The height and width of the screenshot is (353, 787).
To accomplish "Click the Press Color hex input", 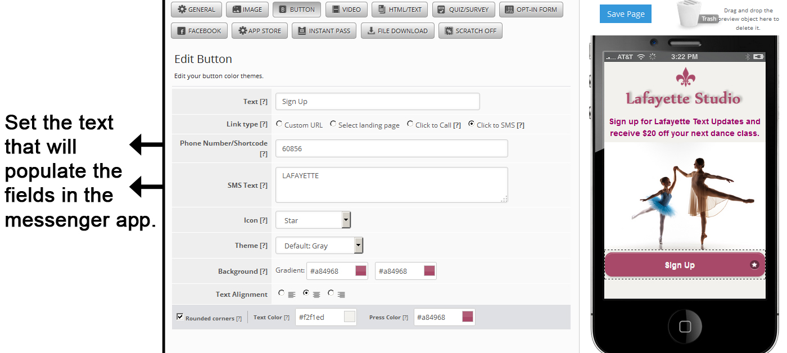I will tap(438, 317).
